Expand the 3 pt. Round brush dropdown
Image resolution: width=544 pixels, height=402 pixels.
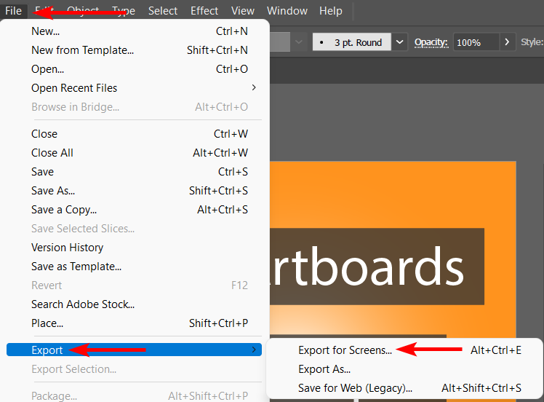point(400,42)
